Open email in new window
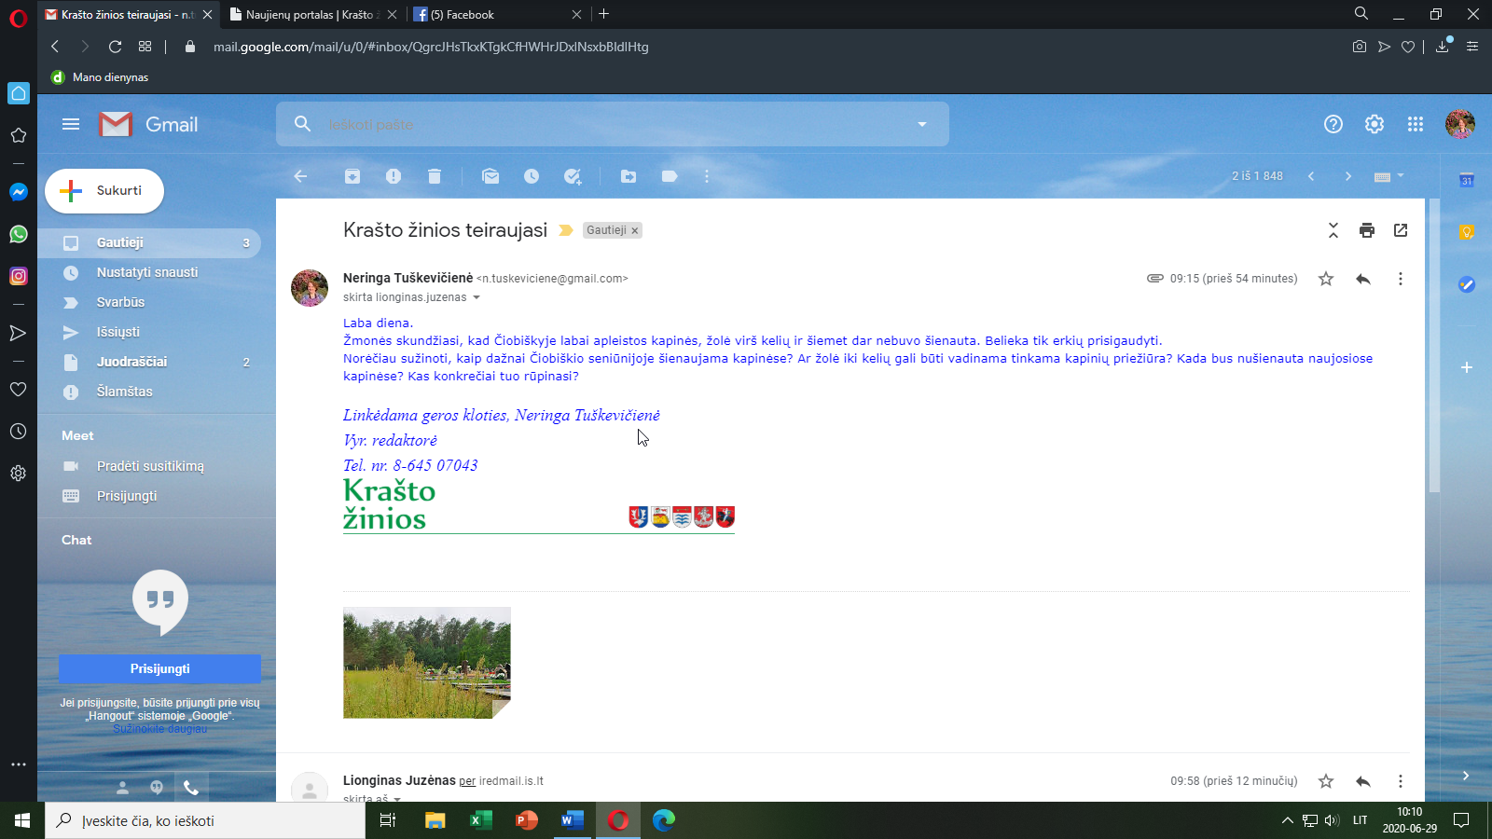This screenshot has height=839, width=1492. point(1401,230)
